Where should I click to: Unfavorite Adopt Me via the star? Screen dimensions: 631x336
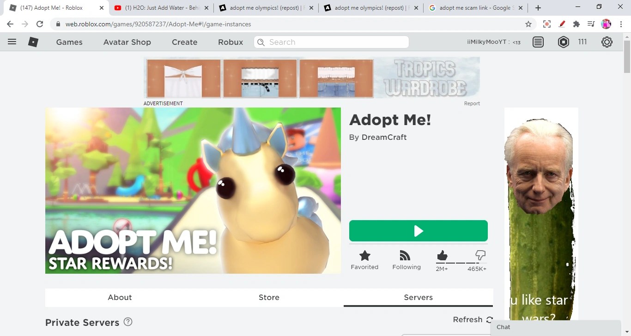364,255
